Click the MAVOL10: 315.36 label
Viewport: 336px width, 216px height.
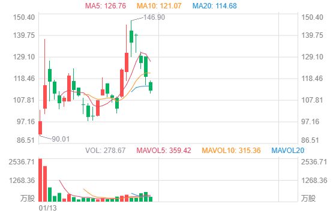click(x=231, y=151)
